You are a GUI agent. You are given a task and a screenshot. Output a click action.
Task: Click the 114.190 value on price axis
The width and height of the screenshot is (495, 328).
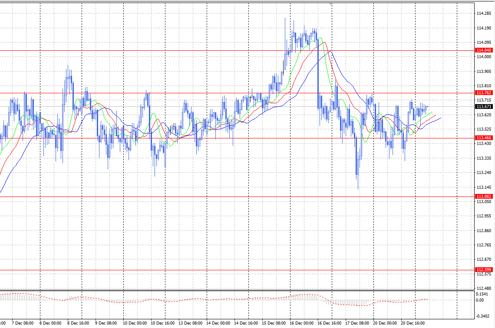484,28
